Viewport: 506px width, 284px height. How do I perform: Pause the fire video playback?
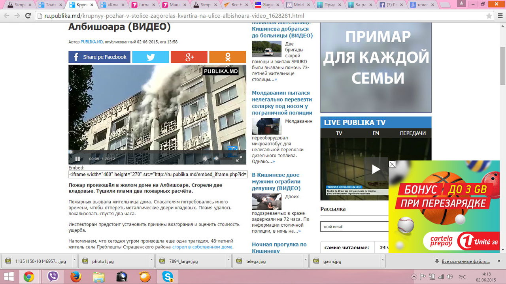[x=77, y=159]
